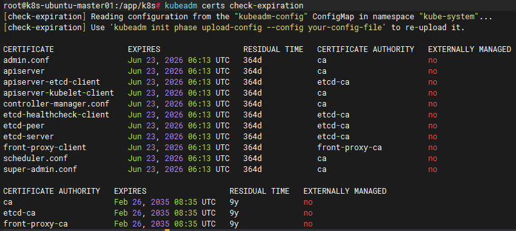Click the etcd-server certificate name
This screenshot has width=516, height=231.
click(29, 137)
